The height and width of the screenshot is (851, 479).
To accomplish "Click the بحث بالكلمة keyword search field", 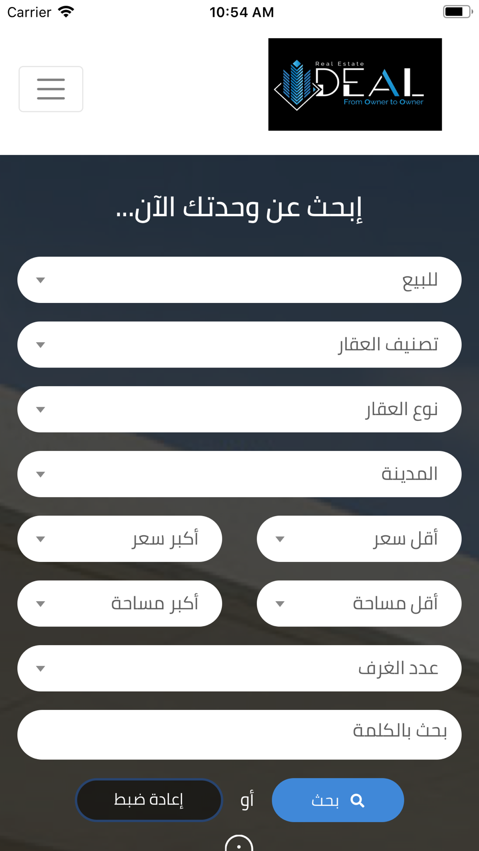I will point(239,735).
